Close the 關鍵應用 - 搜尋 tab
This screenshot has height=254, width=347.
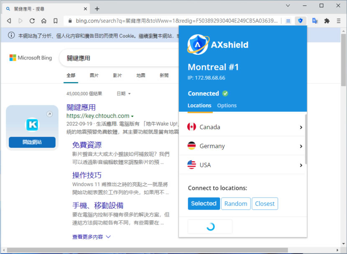(x=85, y=9)
